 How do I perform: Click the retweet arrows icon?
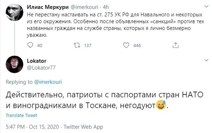(77, 45)
